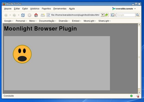The width and height of the screenshot is (144, 102).
Task: Open the everaldo.canuto account button
Action: 124,9
